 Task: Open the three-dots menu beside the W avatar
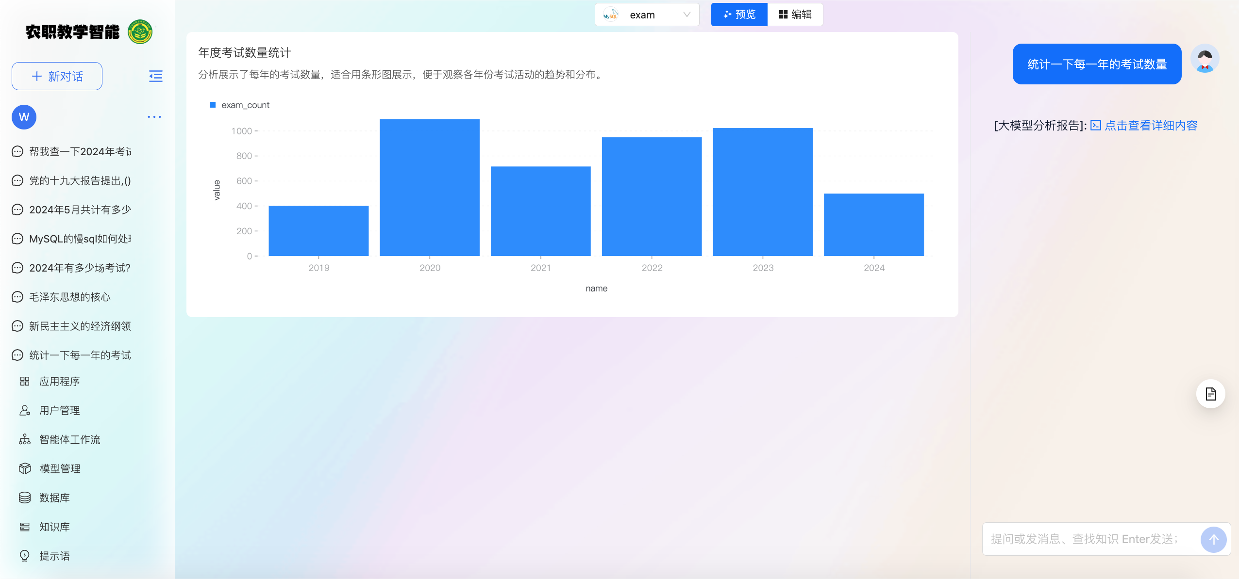click(x=154, y=117)
